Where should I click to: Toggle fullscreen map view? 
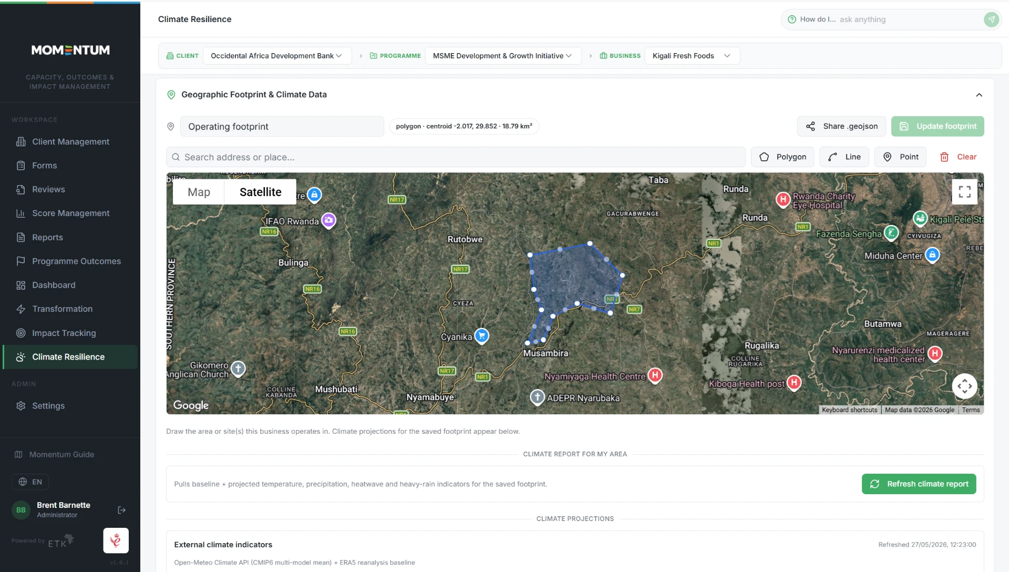(x=964, y=192)
